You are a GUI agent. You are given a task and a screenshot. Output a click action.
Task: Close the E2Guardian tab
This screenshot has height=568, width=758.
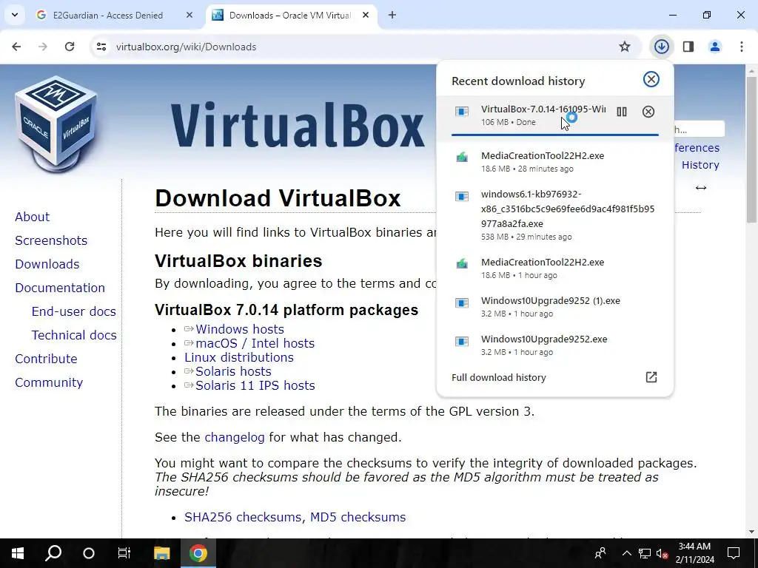click(x=189, y=15)
